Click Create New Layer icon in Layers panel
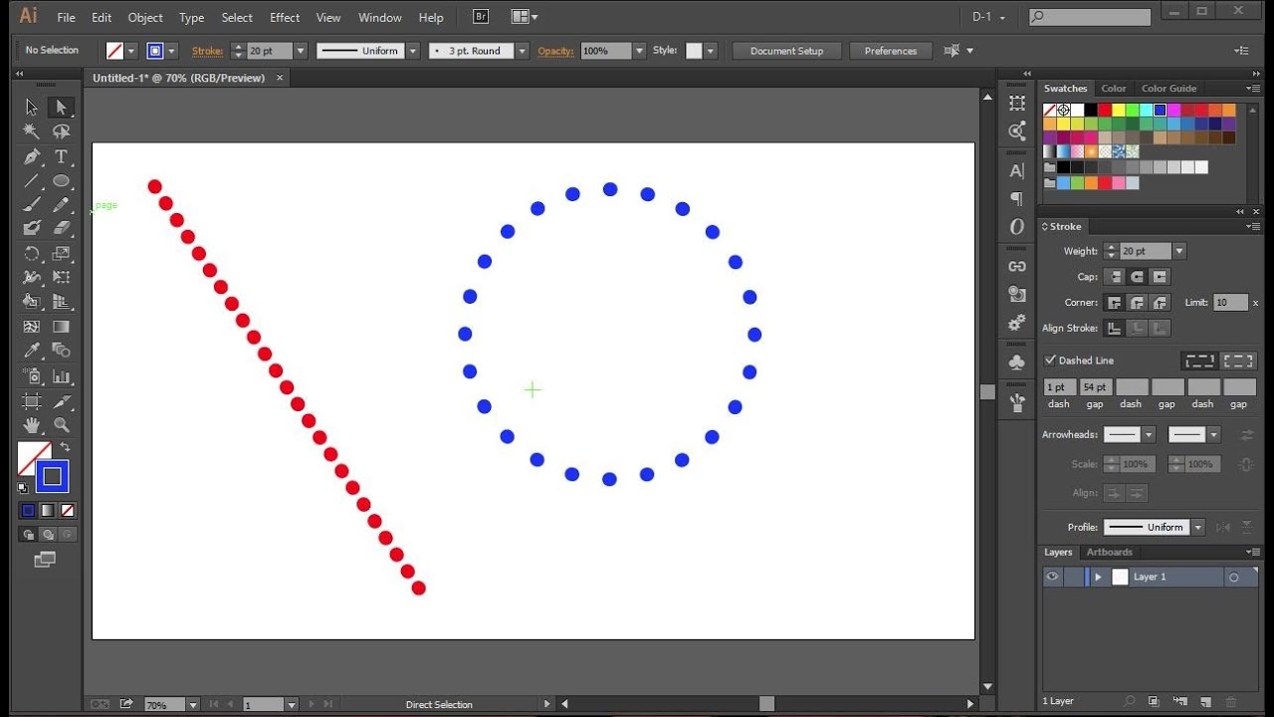1274x717 pixels. 1205,702
